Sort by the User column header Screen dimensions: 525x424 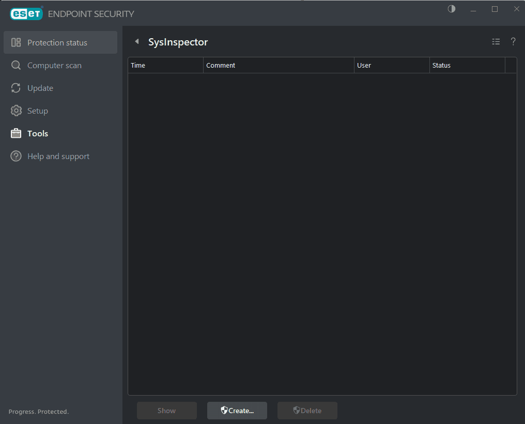click(392, 65)
